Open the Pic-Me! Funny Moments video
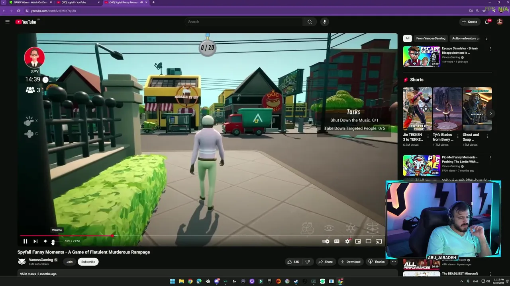 tap(422, 165)
